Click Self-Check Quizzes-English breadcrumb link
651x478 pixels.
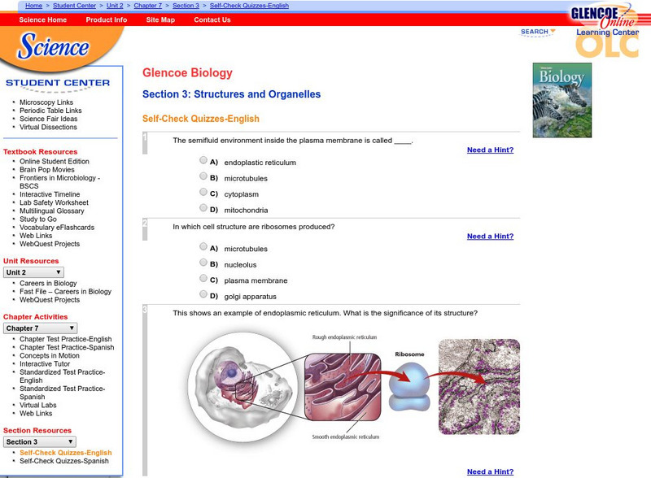click(249, 6)
